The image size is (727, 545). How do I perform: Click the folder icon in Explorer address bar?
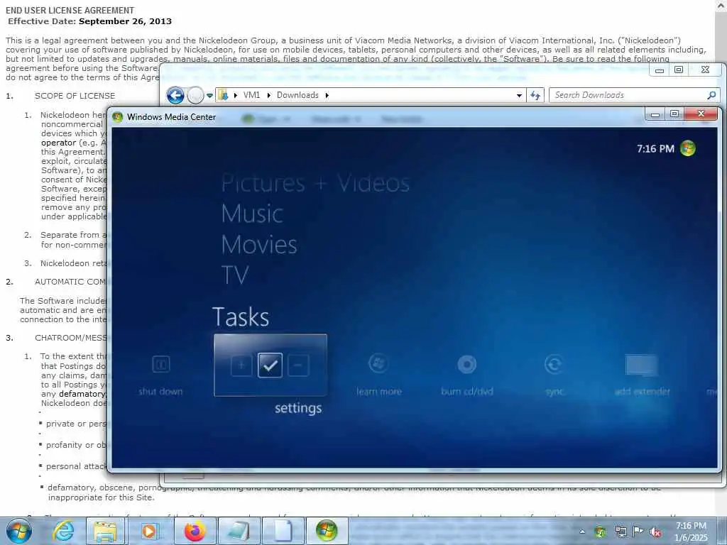pyautogui.click(x=224, y=95)
